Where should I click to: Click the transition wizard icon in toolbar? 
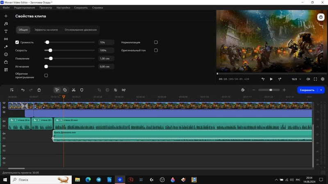click(x=124, y=90)
